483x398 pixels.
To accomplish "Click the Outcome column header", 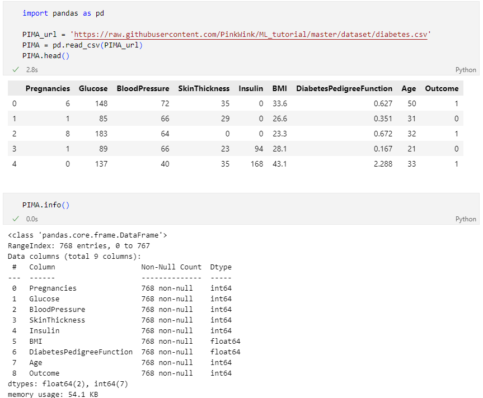I will (x=442, y=88).
